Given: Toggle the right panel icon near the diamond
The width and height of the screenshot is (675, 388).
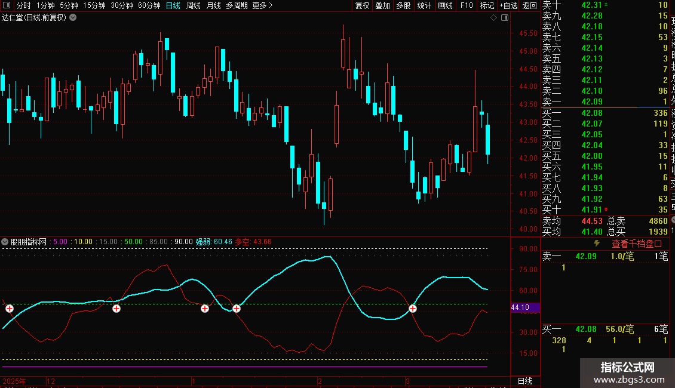Looking at the screenshot, I should pyautogui.click(x=504, y=18).
